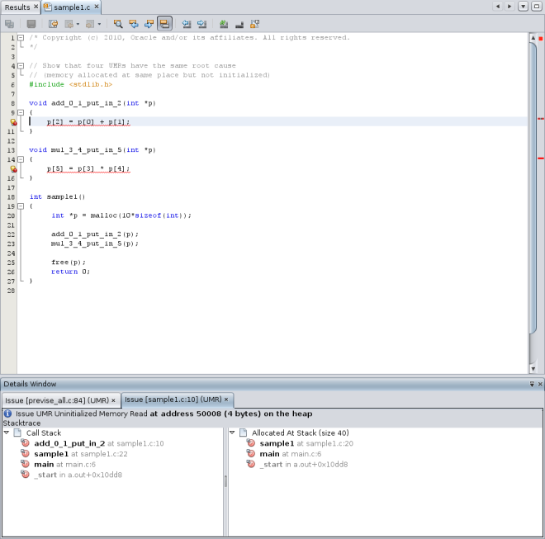Open the Back history dropdown arrow
This screenshot has width=545, height=539.
tap(78, 24)
